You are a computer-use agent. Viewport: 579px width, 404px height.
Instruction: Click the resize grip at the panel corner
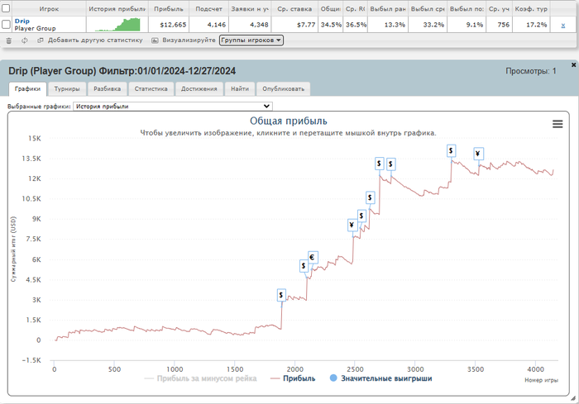[x=572, y=398]
